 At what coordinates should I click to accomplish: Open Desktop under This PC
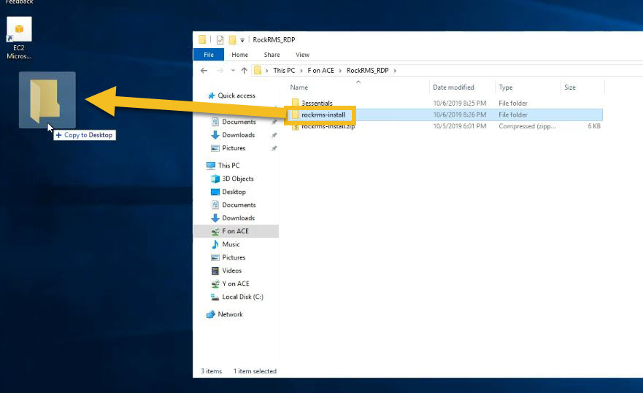pyautogui.click(x=234, y=192)
